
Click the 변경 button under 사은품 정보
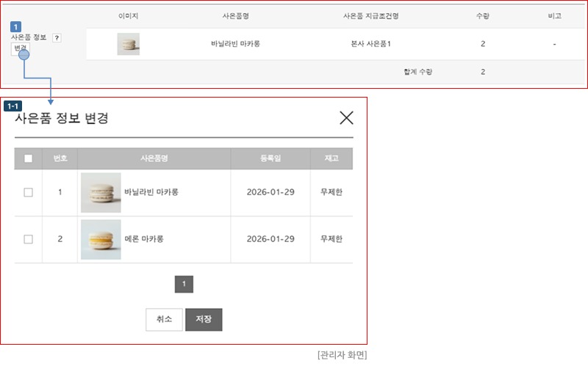pos(20,48)
